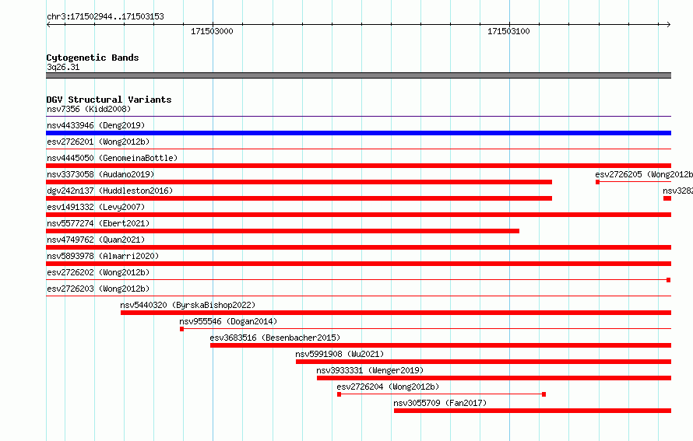Select esv2726203 (Wong2012b) label
Image resolution: width=693 pixels, height=441 pixels.
98,289
